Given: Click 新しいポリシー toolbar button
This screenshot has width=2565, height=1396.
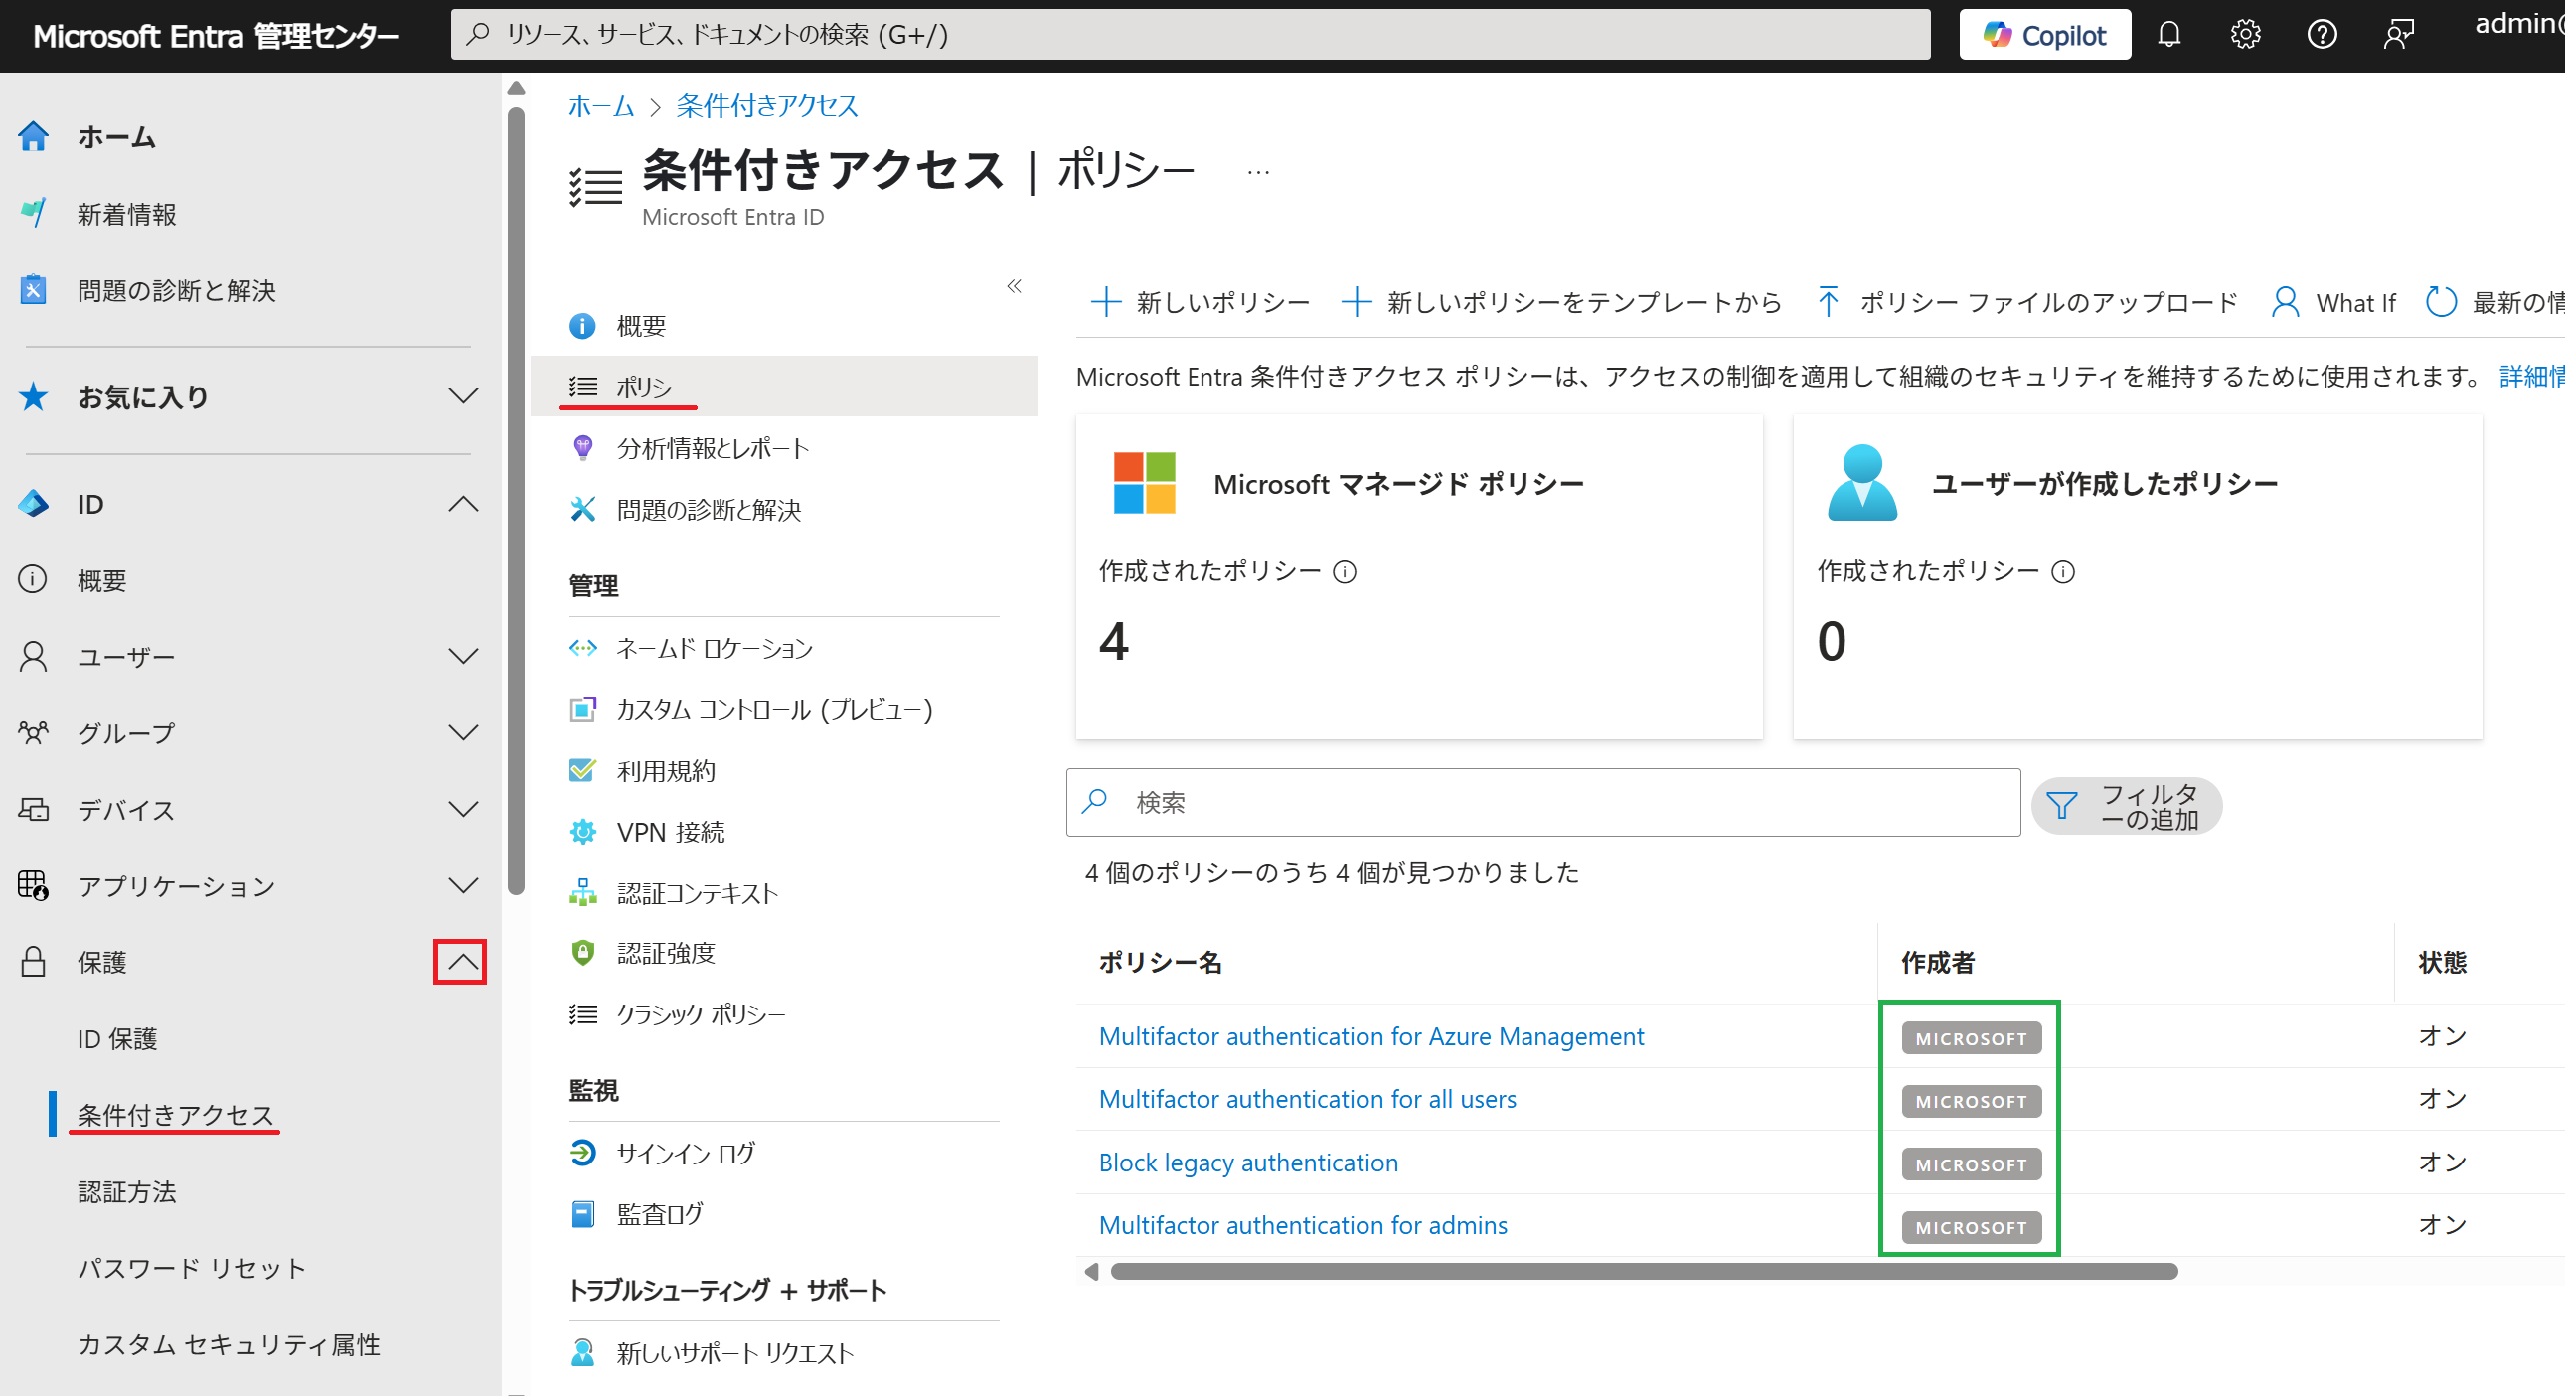Looking at the screenshot, I should [1201, 303].
